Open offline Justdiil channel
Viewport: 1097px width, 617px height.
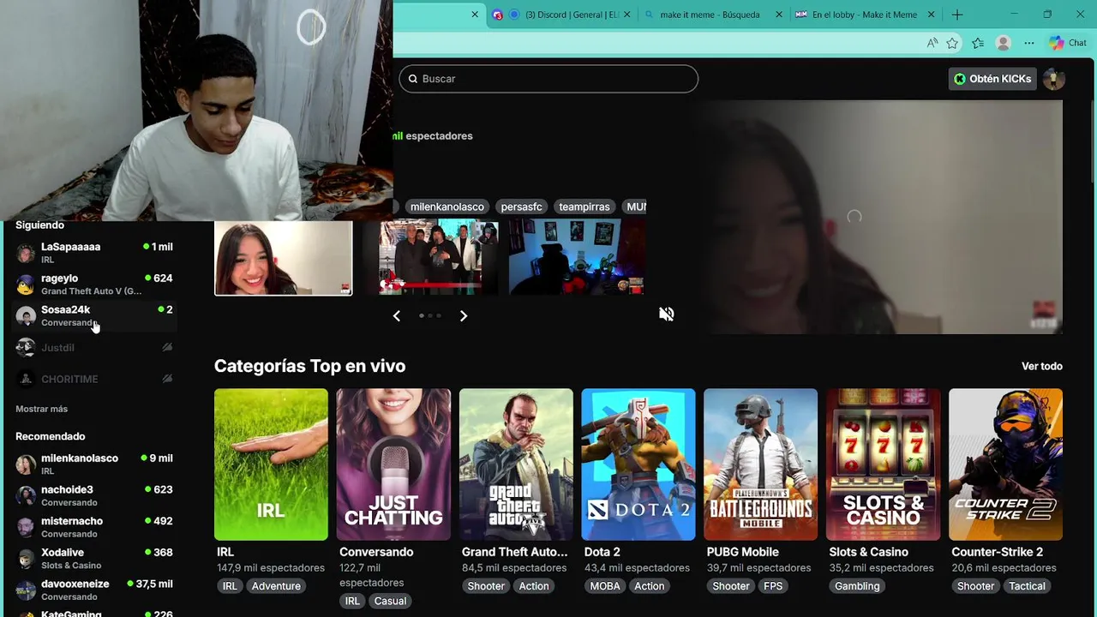[x=94, y=347]
